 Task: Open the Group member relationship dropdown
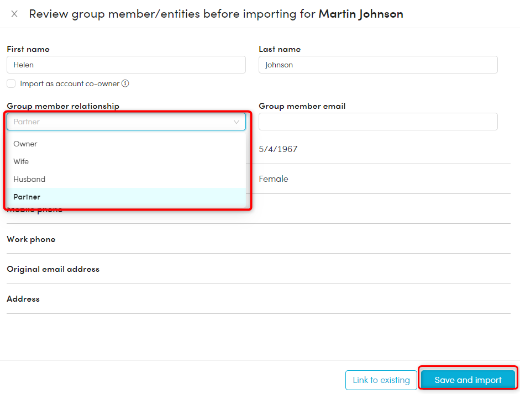(x=126, y=122)
